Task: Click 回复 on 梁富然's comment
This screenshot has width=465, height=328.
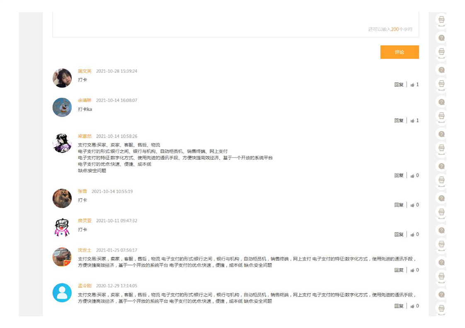Action: click(399, 176)
